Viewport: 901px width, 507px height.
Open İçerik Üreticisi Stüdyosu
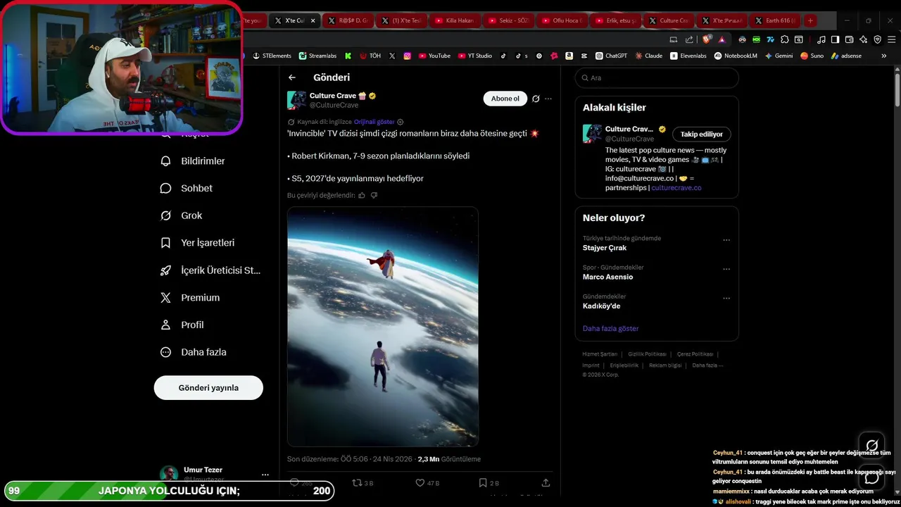click(x=210, y=270)
